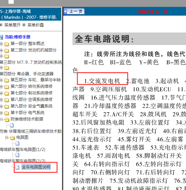Open 第五部分 车轮、悬架与半轴 chapter

(x=36, y=80)
